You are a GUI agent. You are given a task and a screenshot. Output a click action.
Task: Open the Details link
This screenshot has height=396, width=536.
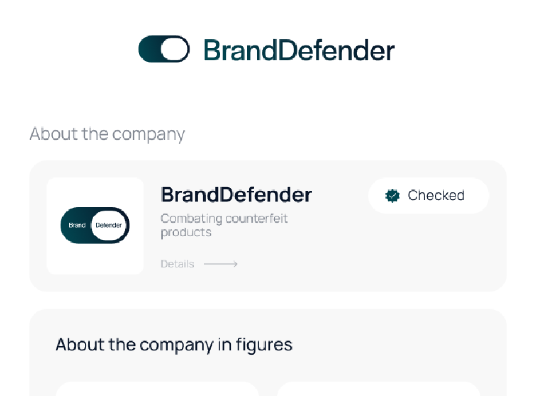(x=177, y=264)
